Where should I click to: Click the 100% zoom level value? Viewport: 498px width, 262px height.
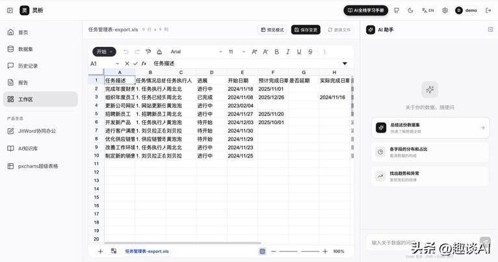(339, 251)
